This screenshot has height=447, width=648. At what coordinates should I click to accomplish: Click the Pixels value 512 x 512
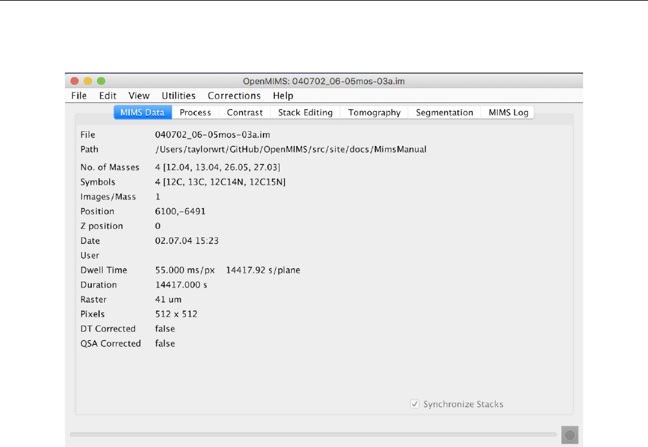(x=176, y=315)
